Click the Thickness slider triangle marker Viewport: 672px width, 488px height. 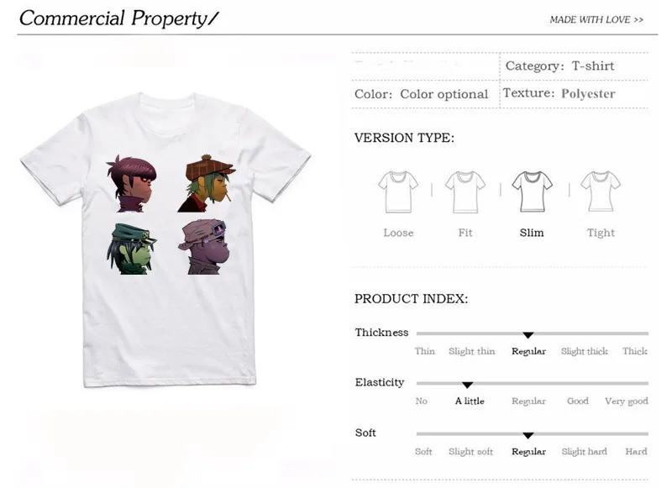click(528, 335)
